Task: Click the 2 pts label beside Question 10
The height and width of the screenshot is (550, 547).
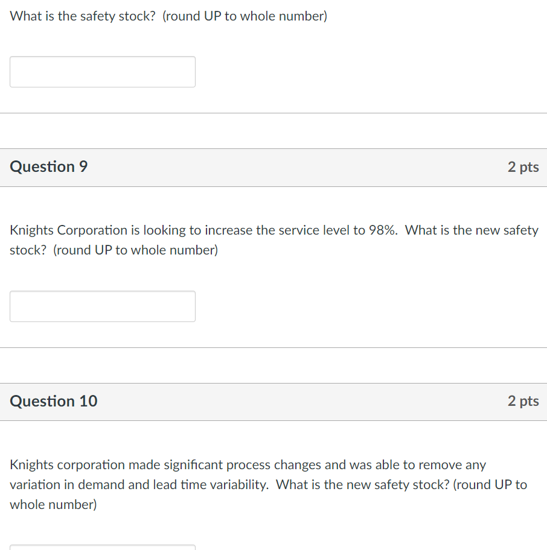Action: [x=523, y=401]
